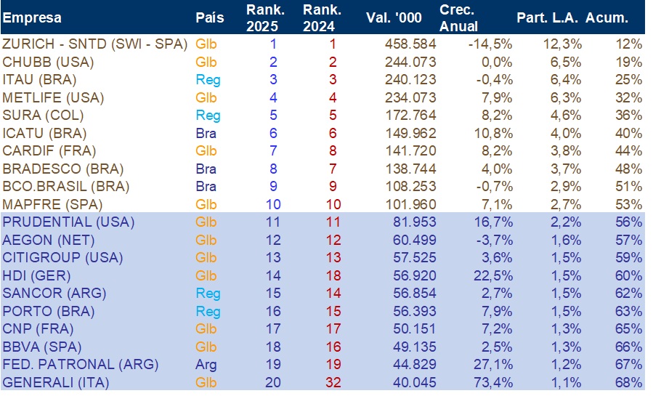Select CARDIF (FRA) 2024 rank 8
Image resolution: width=653 pixels, height=404 pixels.
tap(333, 150)
